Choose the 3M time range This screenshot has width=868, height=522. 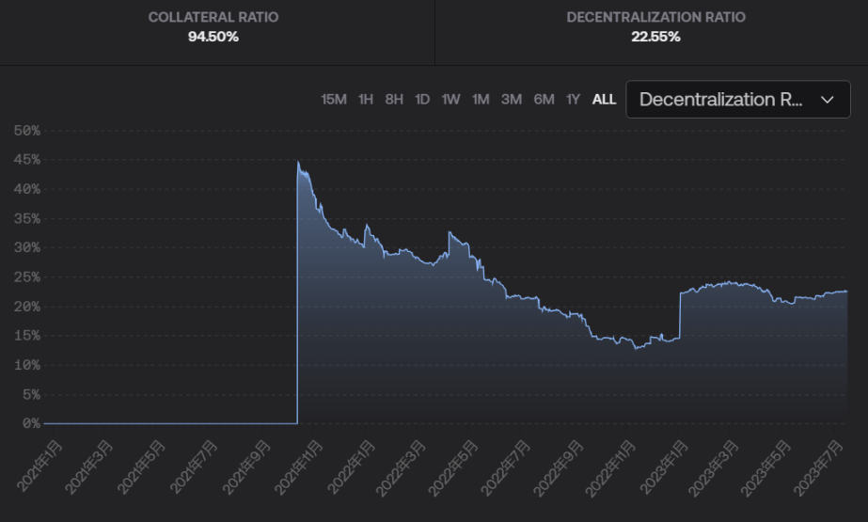pos(512,100)
